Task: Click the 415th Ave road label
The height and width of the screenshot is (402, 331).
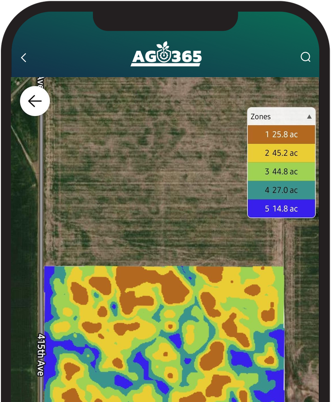Action: [41, 355]
